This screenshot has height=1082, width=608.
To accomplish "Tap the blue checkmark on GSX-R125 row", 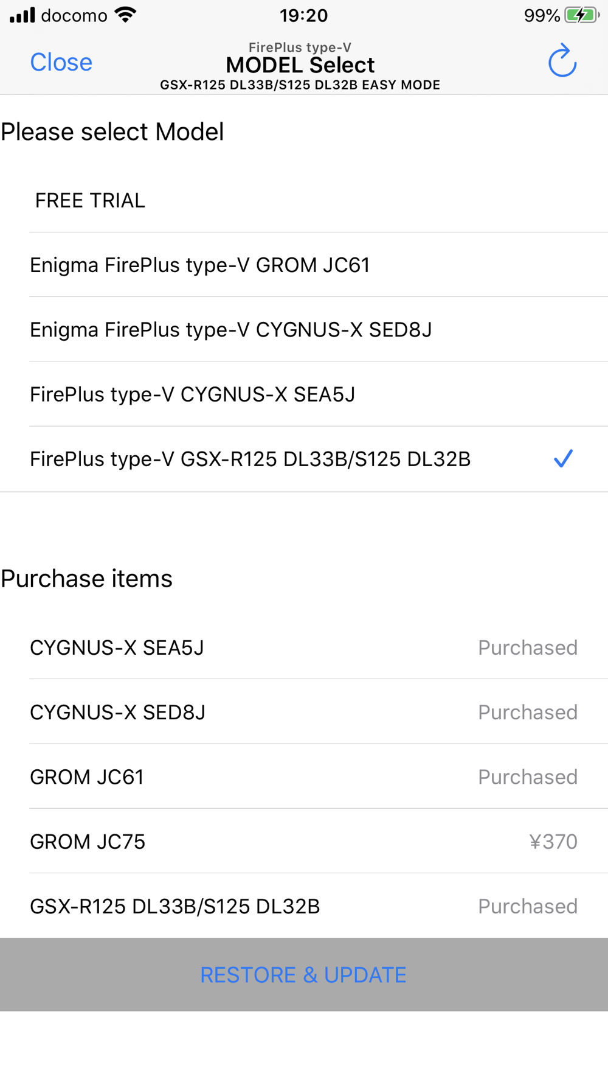I will coord(563,458).
